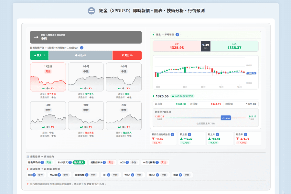Click the help icon for 隨機指標
The width and height of the screenshot is (291, 194).
coord(86,175)
